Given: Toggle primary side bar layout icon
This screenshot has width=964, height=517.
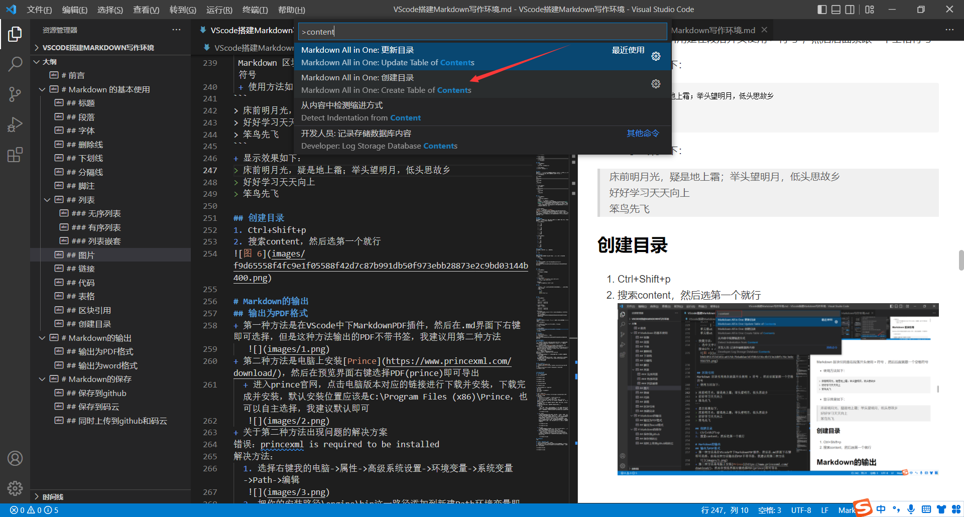Looking at the screenshot, I should [822, 10].
